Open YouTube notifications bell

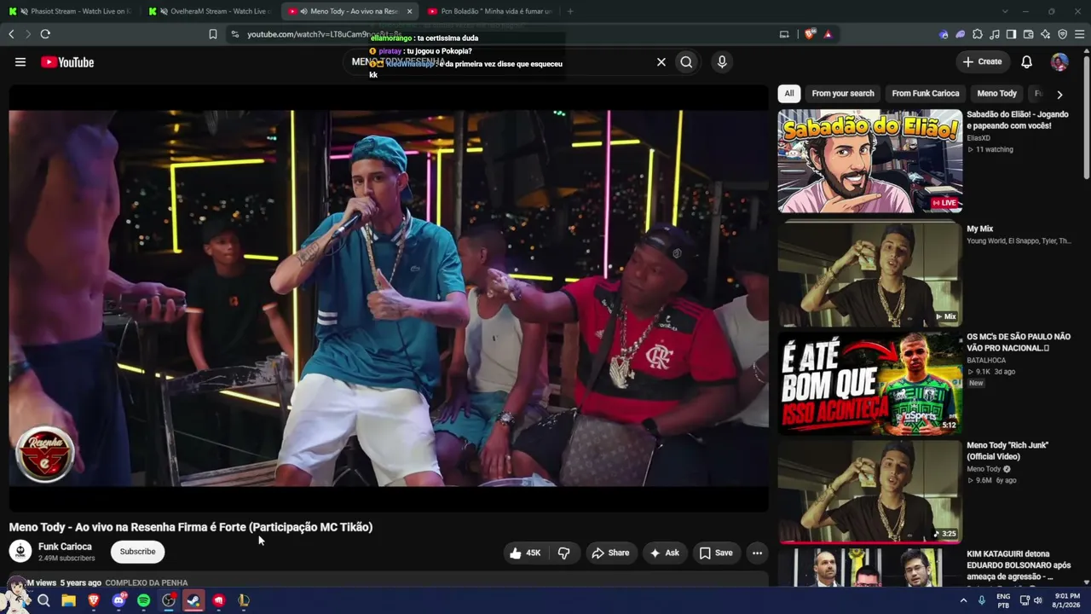coord(1027,62)
